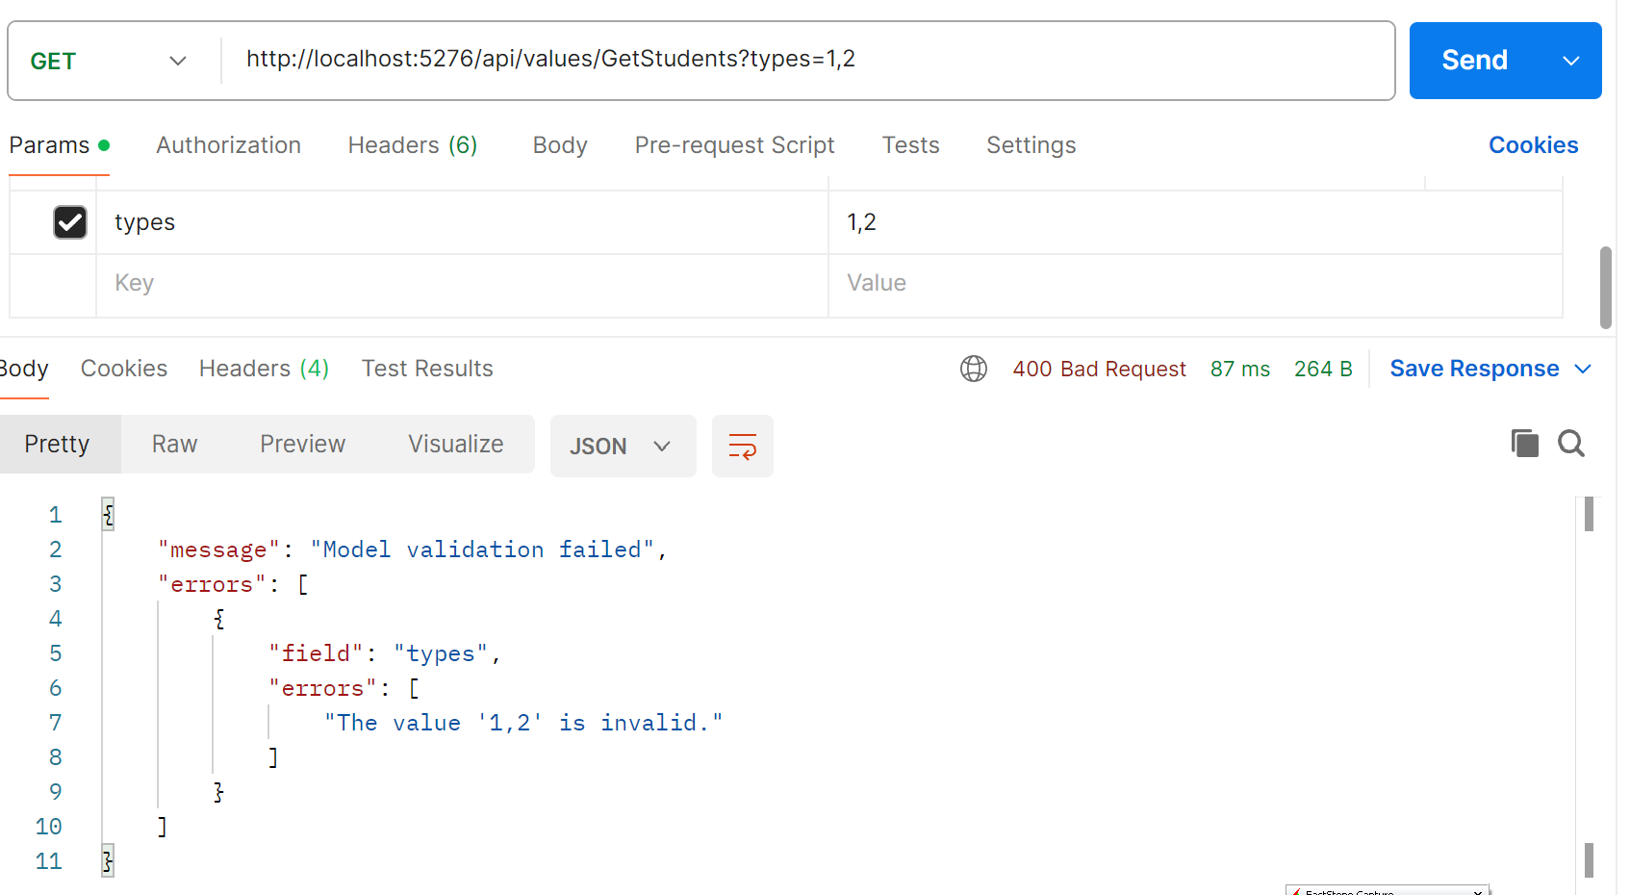The height and width of the screenshot is (895, 1630).
Task: Switch response view to Visualize
Action: [455, 444]
